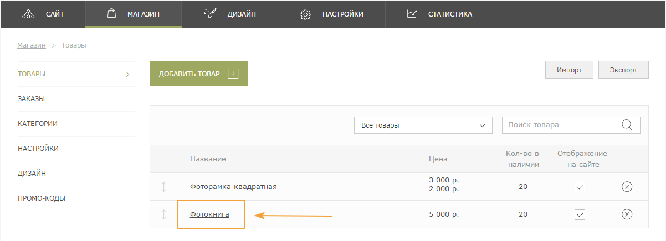Click the price 2 000 р.
Image resolution: width=666 pixels, height=241 pixels.
pos(444,190)
